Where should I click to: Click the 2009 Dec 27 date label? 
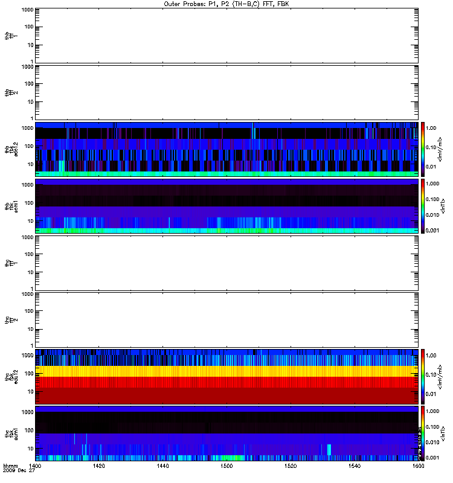(x=19, y=471)
